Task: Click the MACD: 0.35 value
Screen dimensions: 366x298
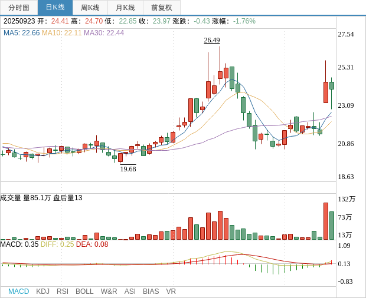Action: tap(19, 244)
